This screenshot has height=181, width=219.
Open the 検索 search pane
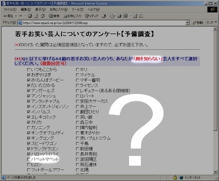54,16
